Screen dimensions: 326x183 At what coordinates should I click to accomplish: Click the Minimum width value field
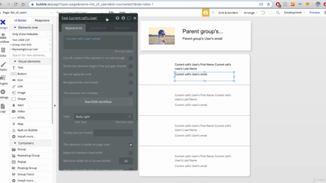point(126,161)
